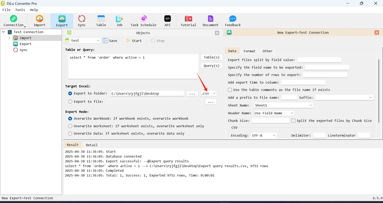The height and width of the screenshot is (203, 383).
Task: Open the Sync toolbar icon
Action: (x=81, y=21)
